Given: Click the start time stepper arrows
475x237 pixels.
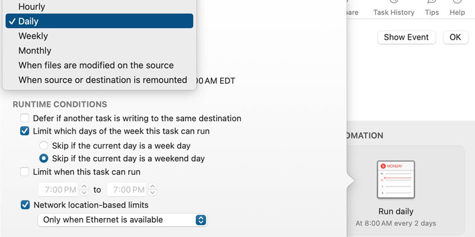Looking at the screenshot, I should pyautogui.click(x=84, y=189).
